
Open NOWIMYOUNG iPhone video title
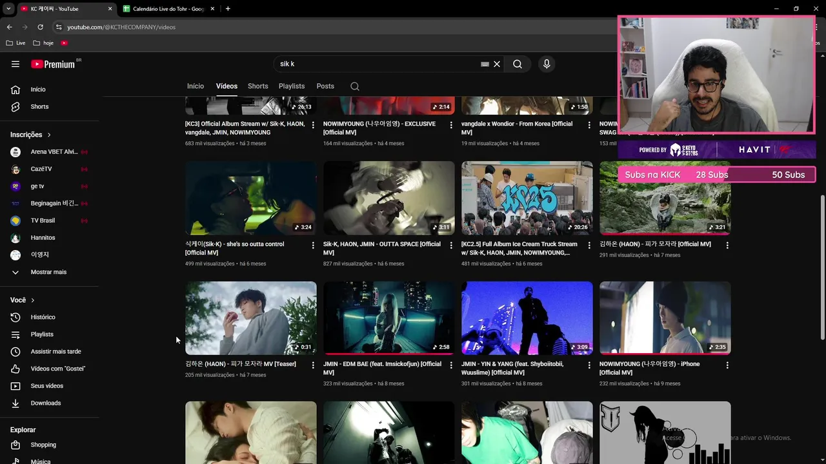(650, 368)
